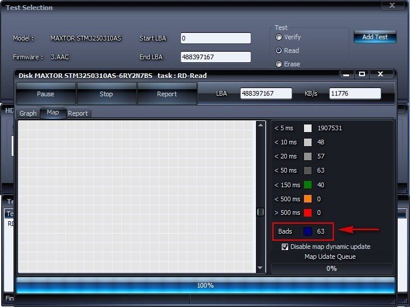The image size is (410, 307).
Task: Close the Disk MAXTOR task window
Action: 381,75
